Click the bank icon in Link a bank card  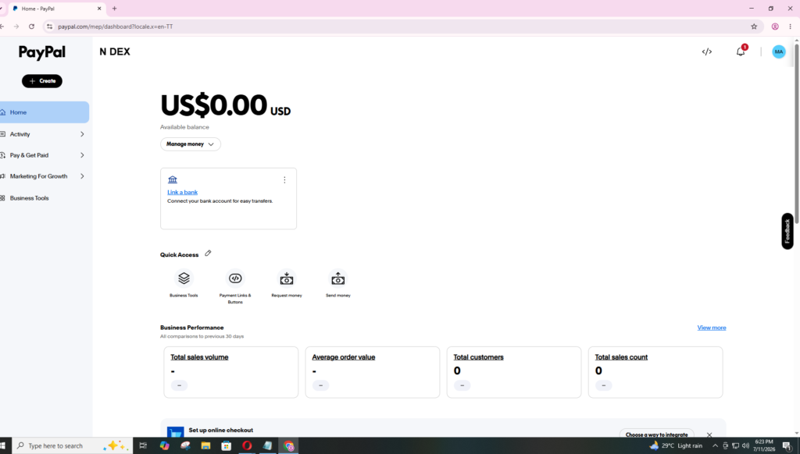click(173, 179)
